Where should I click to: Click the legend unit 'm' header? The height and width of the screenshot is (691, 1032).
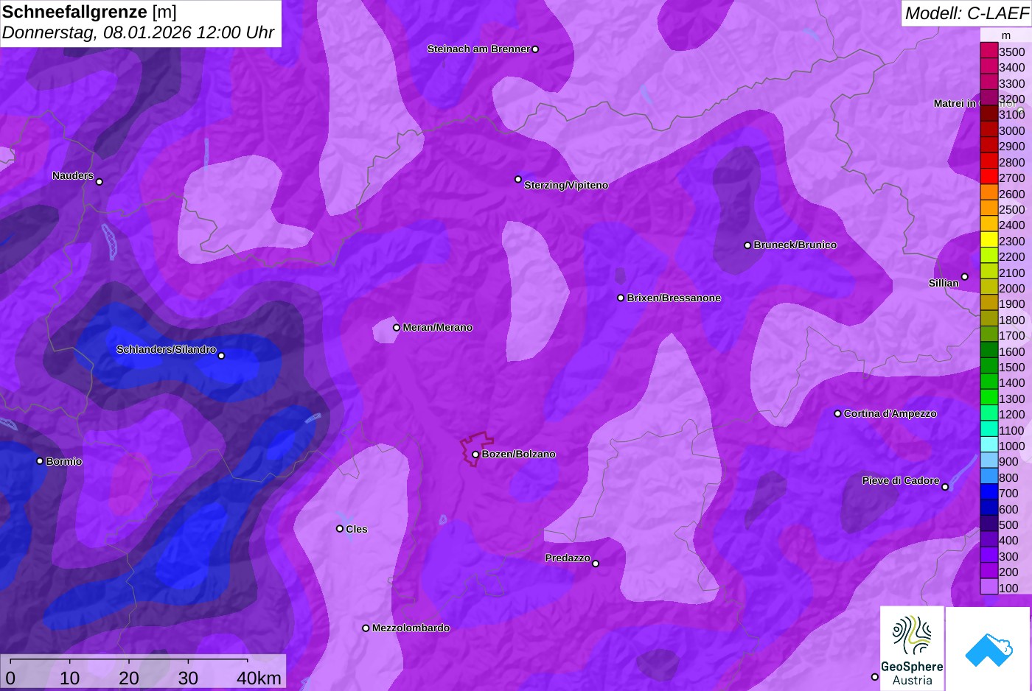(1006, 35)
